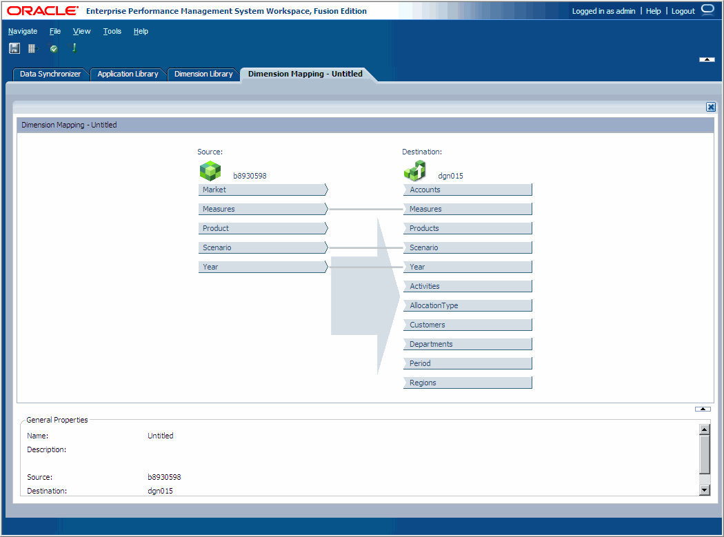Select the source Measures dimension

pos(263,209)
